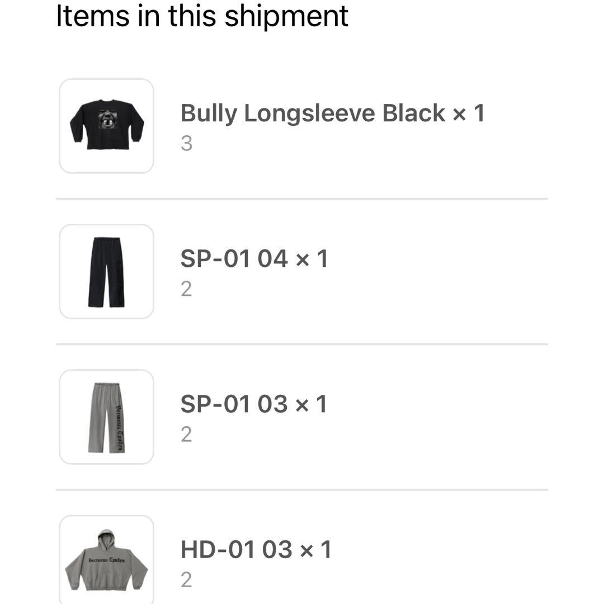This screenshot has width=604, height=604.
Task: Open the Bully Longsleeve Black product thumbnail
Action: (x=107, y=126)
